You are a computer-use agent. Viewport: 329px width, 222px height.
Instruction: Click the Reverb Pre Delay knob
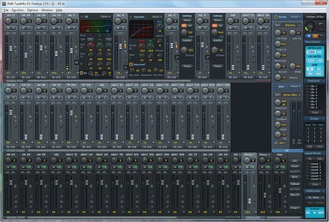click(277, 32)
